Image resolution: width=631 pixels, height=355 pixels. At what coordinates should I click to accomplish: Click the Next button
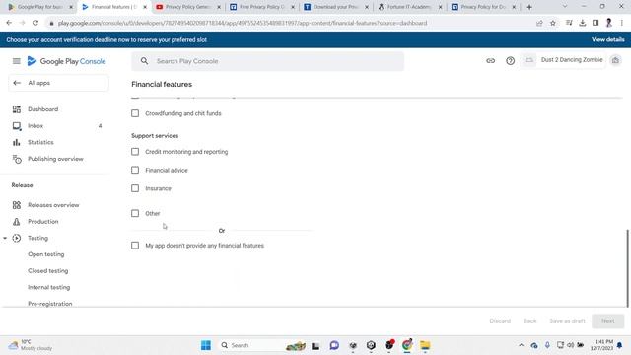(x=608, y=321)
